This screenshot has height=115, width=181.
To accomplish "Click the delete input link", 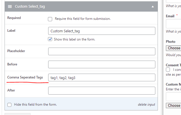I will pos(147,105).
